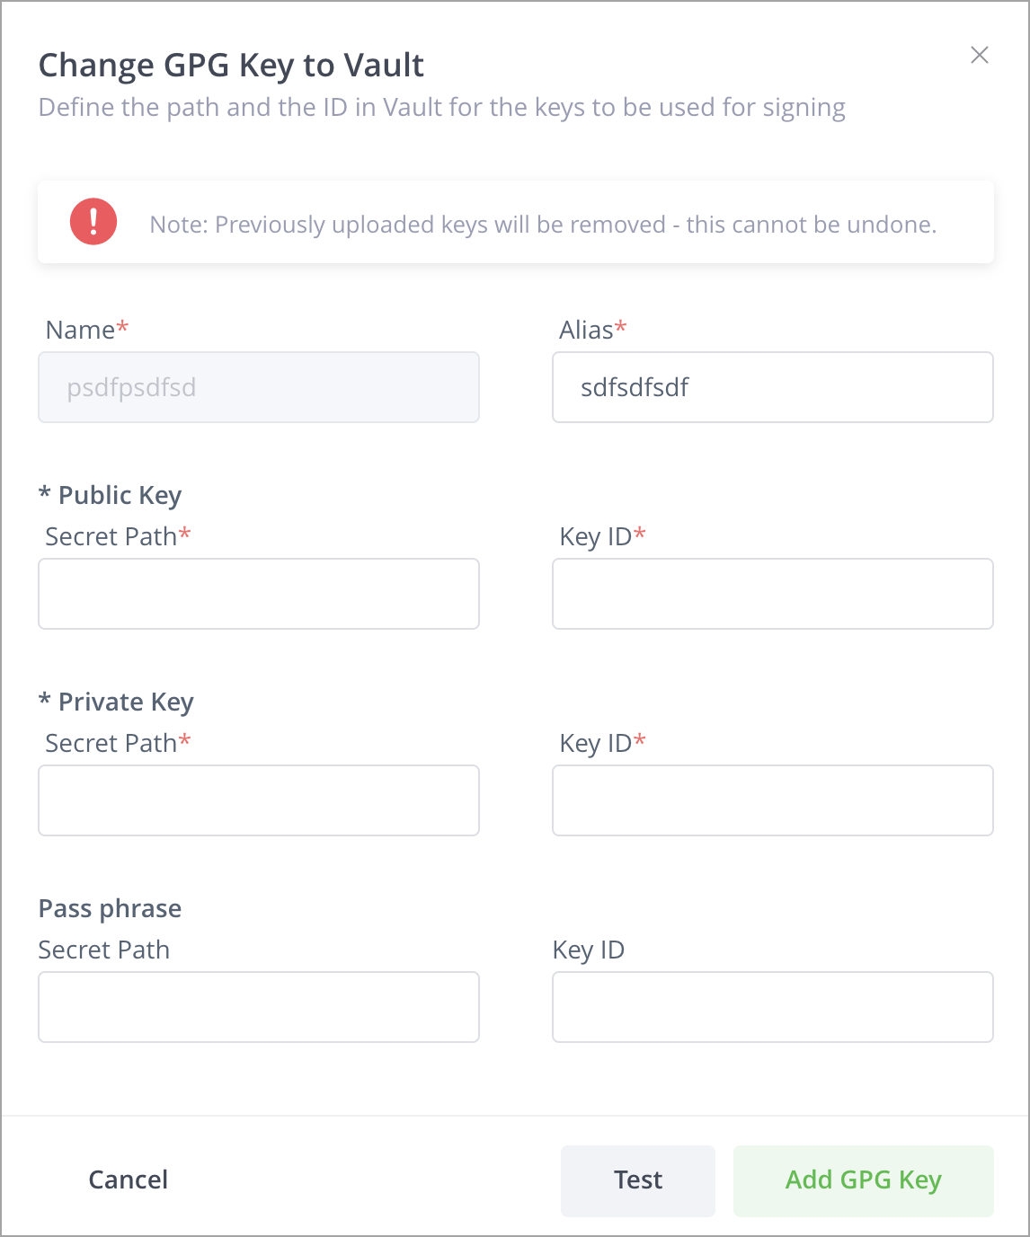Select the Pass phrase Key ID field
Screen dimensions: 1030x1237
tap(772, 1007)
